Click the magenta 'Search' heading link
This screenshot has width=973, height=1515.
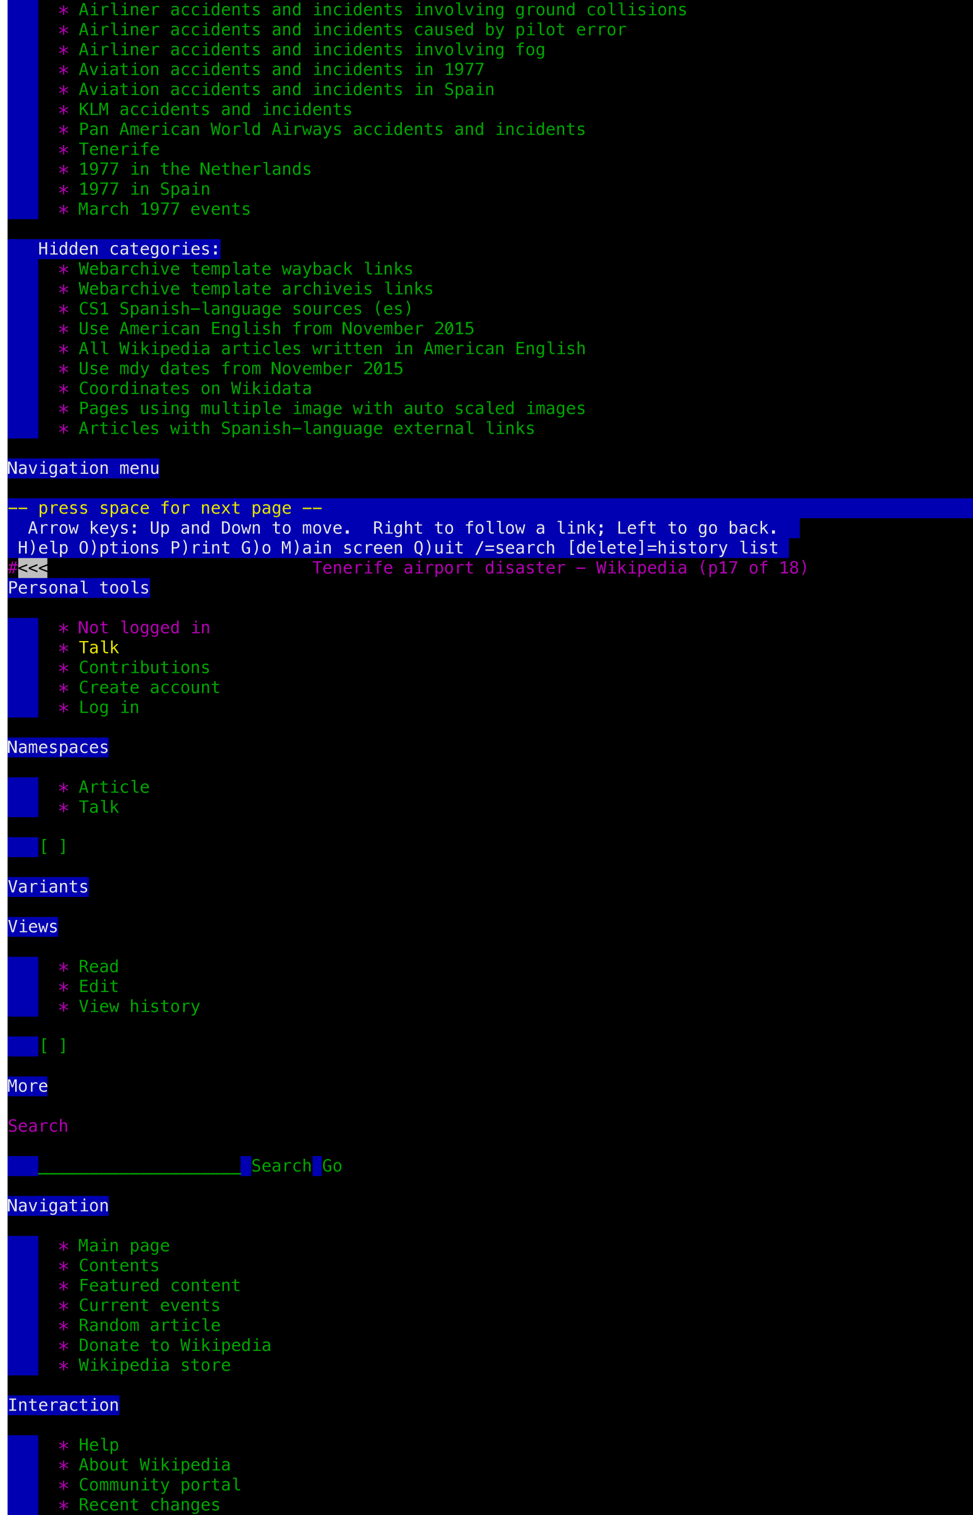(38, 1126)
